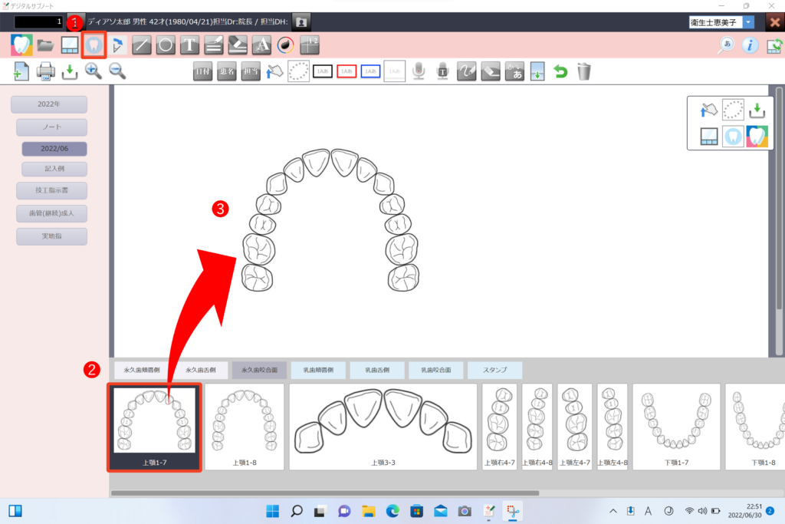Click the microphone voice input icon

[419, 71]
